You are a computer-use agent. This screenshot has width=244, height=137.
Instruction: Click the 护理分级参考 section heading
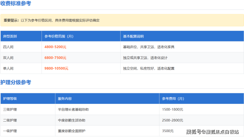click(x=16, y=82)
